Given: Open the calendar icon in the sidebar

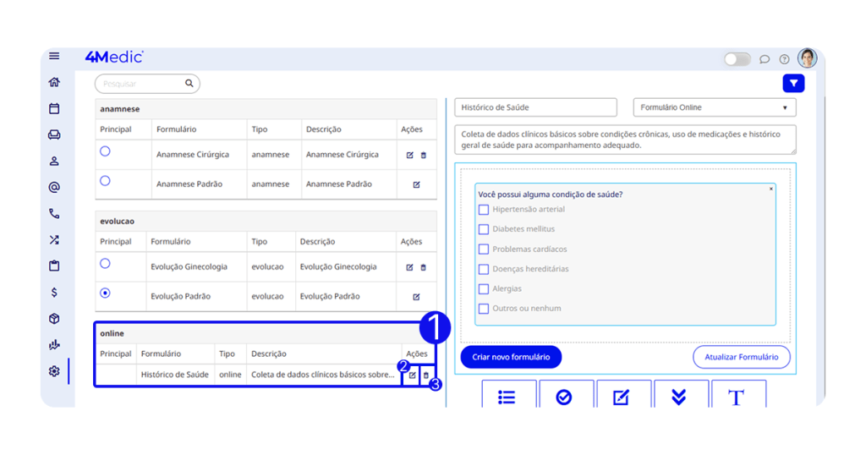Looking at the screenshot, I should (x=54, y=108).
